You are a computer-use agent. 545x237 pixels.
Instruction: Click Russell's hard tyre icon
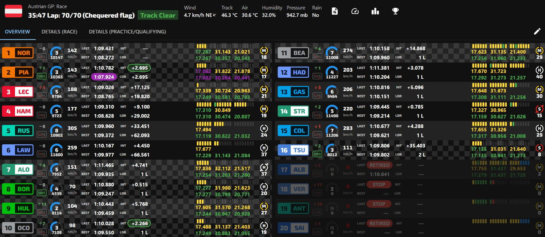[264, 129]
